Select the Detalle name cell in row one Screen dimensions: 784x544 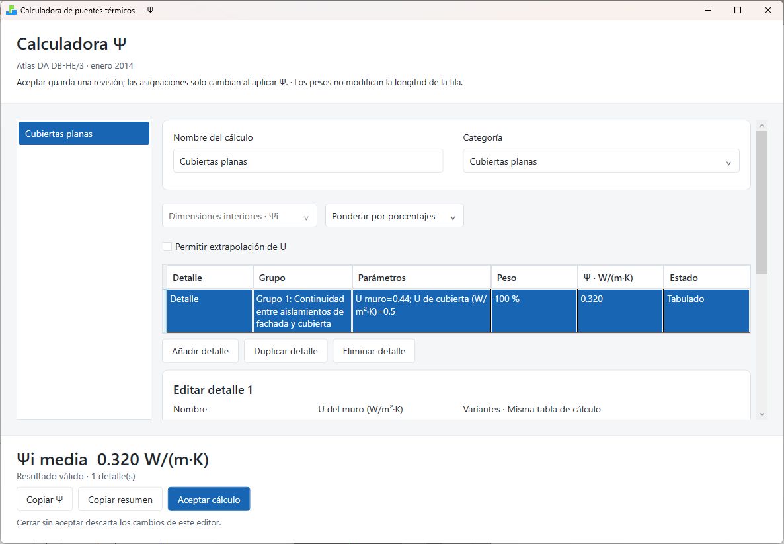[x=210, y=311]
